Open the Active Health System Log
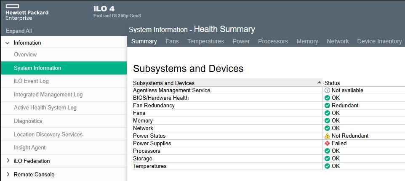 [x=64, y=108]
